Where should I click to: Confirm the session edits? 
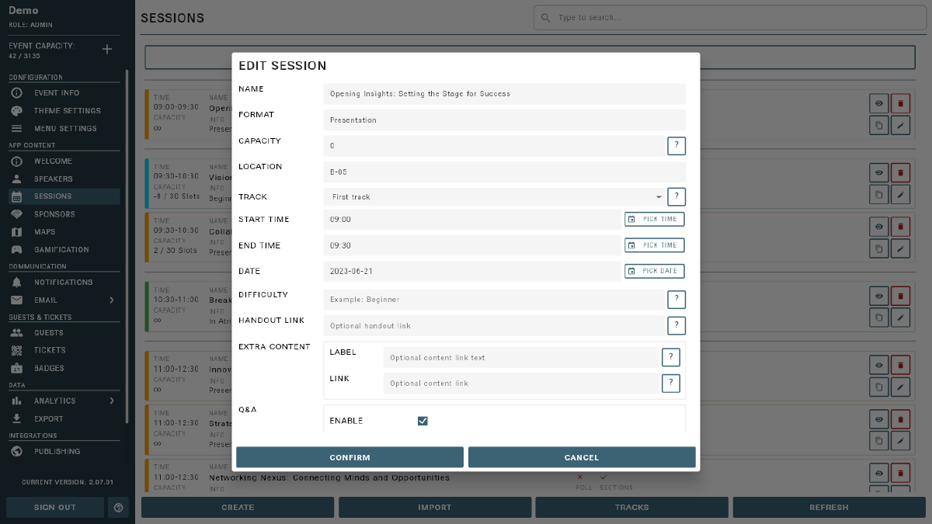(x=349, y=456)
